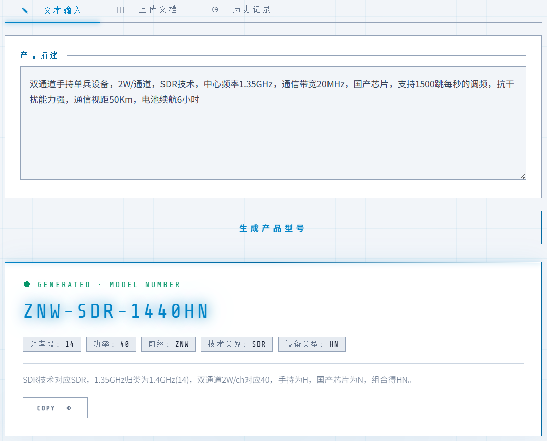
Task: Click the 功率: 40 tag
Action: (x=112, y=344)
